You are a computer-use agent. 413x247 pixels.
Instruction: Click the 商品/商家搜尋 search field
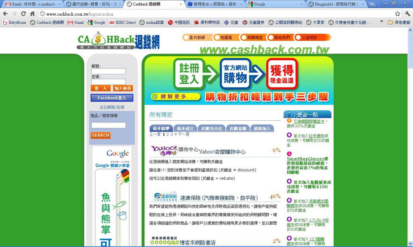(108, 126)
